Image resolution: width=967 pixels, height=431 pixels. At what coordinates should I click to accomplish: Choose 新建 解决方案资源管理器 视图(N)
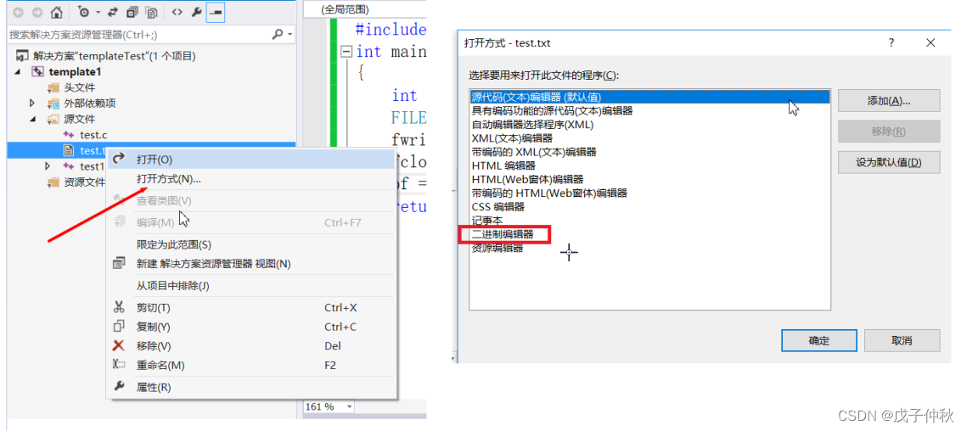pos(251,264)
